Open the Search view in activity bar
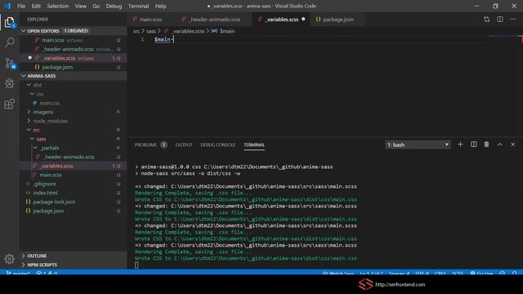The width and height of the screenshot is (523, 294). [x=9, y=42]
